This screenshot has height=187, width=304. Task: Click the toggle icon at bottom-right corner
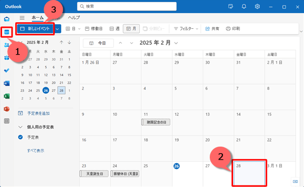click(x=295, y=181)
